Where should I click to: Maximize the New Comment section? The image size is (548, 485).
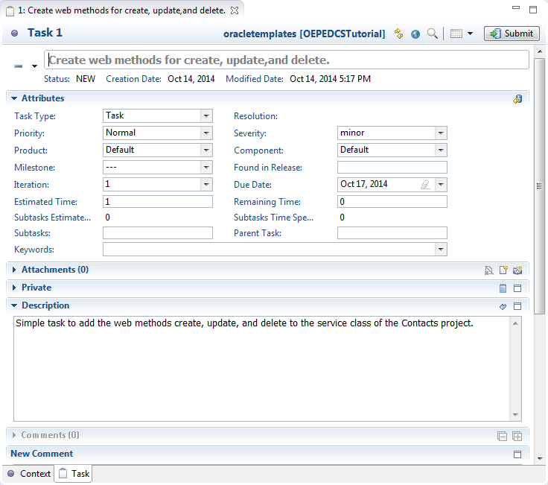(x=517, y=454)
